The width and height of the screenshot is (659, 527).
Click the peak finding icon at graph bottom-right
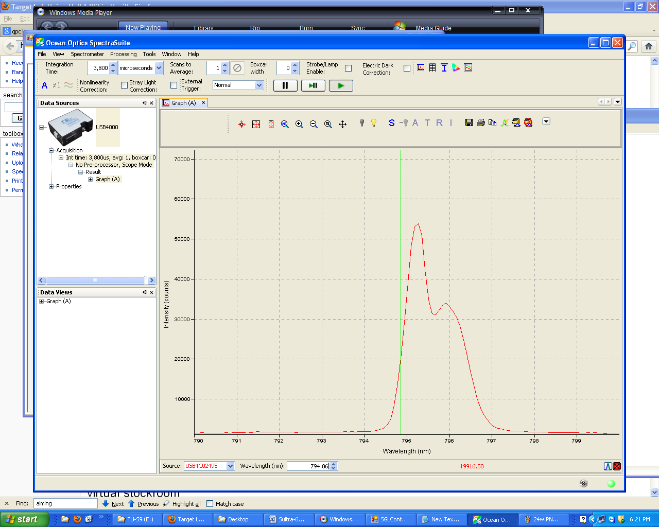(x=608, y=466)
